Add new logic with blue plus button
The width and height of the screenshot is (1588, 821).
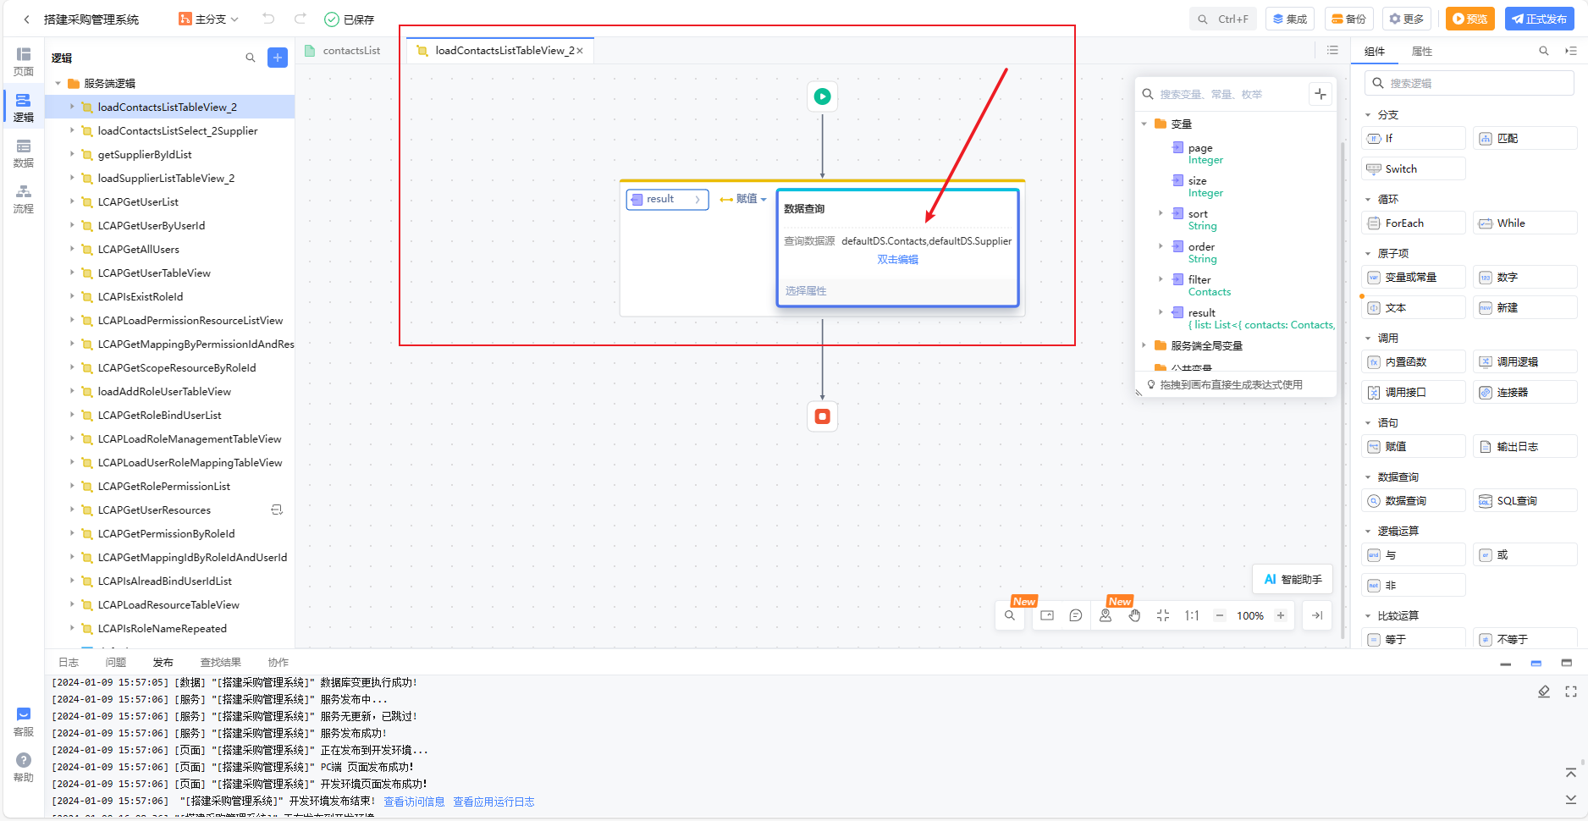[x=278, y=58]
